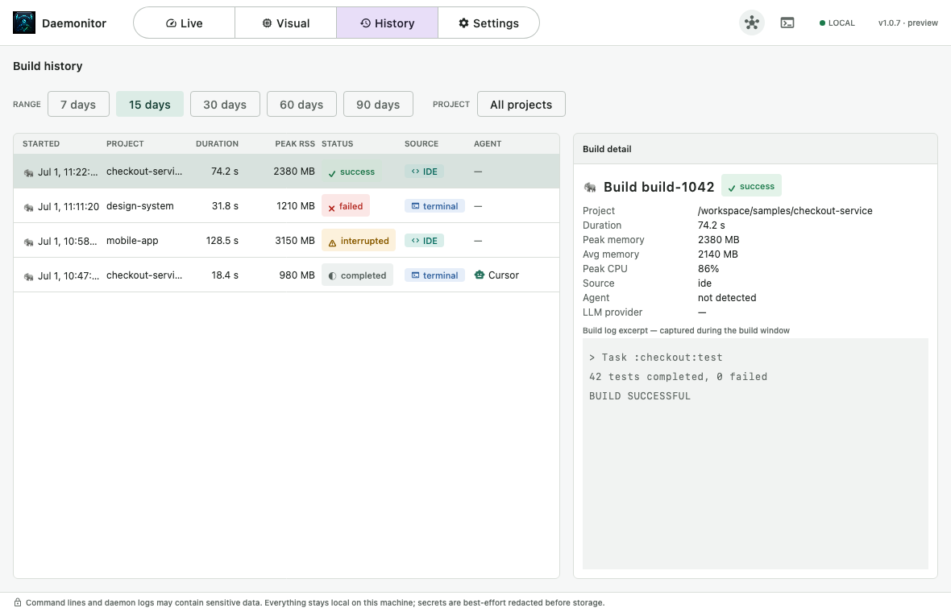This screenshot has height=612, width=951.
Task: Click the terminal badge in the design-system row
Action: click(x=434, y=206)
